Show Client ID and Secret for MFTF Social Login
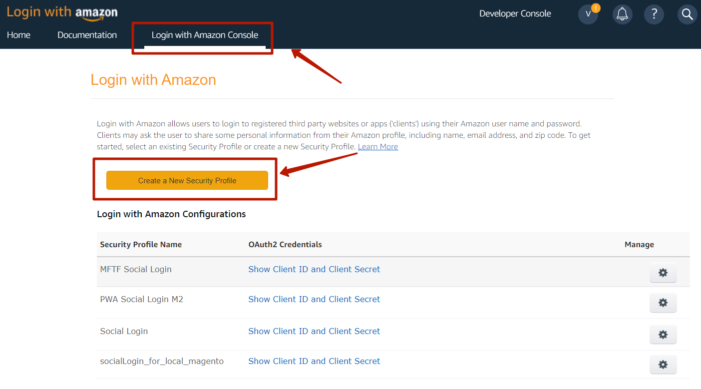The height and width of the screenshot is (389, 701). (314, 269)
